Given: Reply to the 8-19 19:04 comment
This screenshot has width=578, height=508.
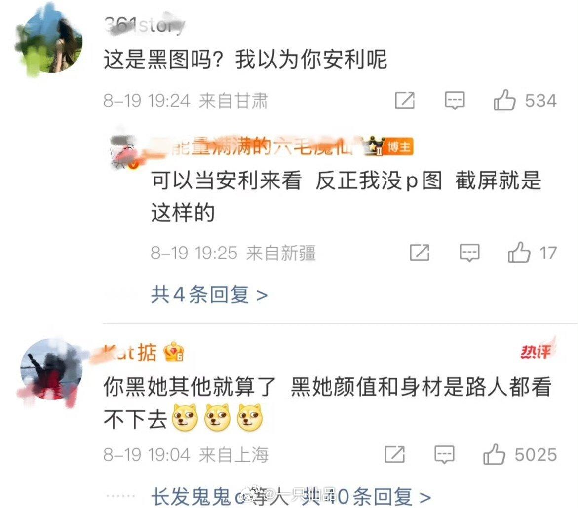Looking at the screenshot, I should (444, 454).
